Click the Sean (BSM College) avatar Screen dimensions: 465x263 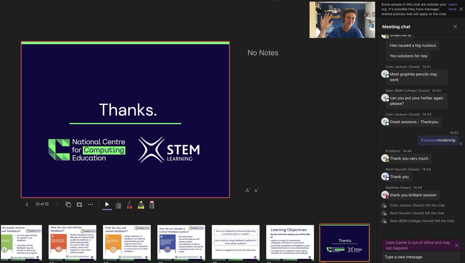pos(385,98)
